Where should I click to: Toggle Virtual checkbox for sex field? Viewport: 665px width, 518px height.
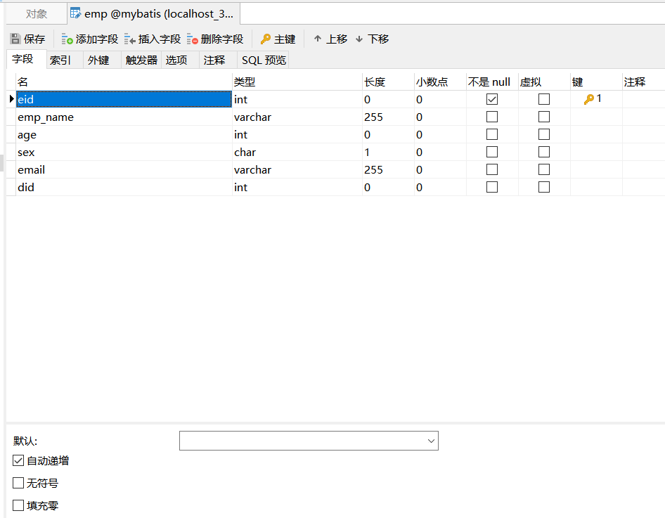tap(544, 152)
